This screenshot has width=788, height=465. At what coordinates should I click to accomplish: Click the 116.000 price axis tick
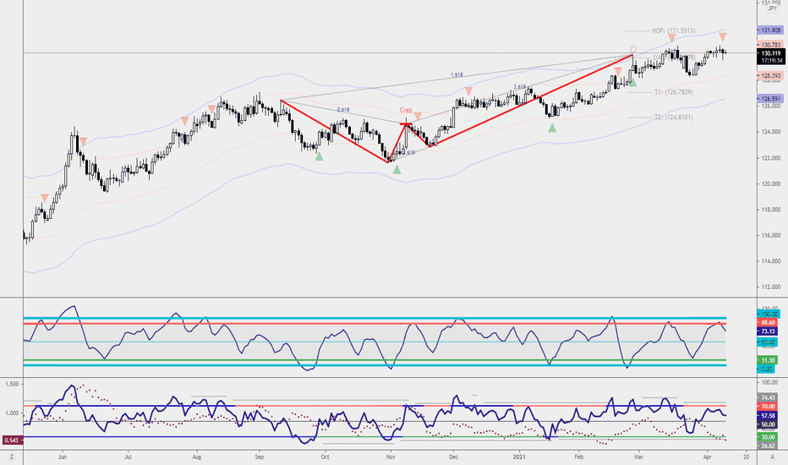coord(771,235)
